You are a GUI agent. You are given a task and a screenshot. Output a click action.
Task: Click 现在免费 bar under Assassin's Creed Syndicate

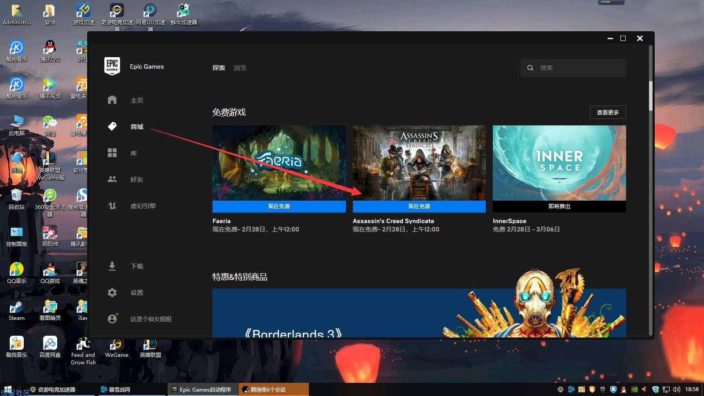(x=419, y=206)
